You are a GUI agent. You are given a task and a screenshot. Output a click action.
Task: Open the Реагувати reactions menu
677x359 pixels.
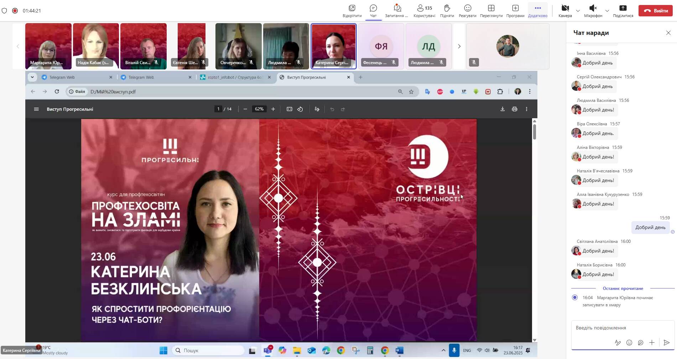click(x=468, y=11)
